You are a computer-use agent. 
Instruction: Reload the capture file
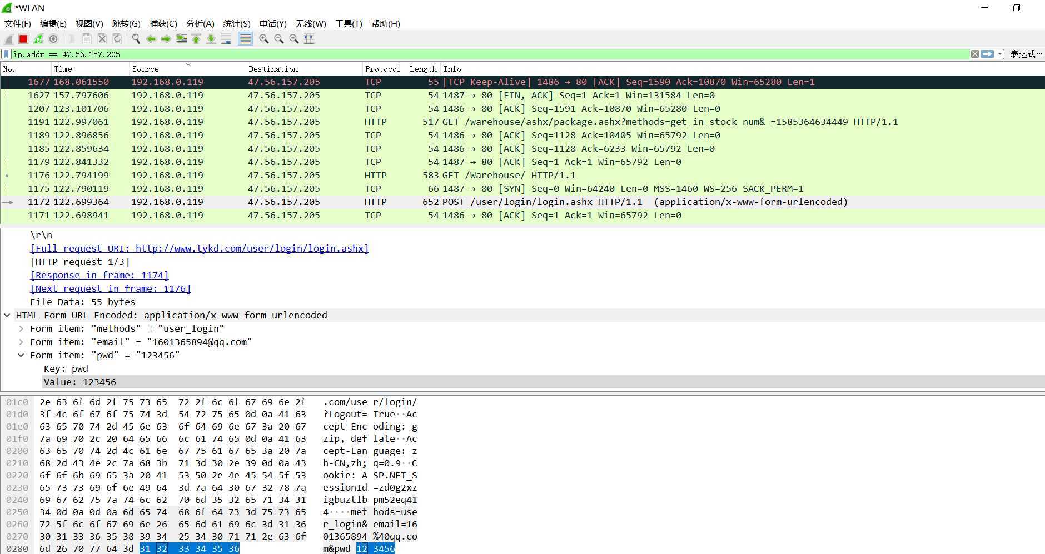[x=117, y=39]
